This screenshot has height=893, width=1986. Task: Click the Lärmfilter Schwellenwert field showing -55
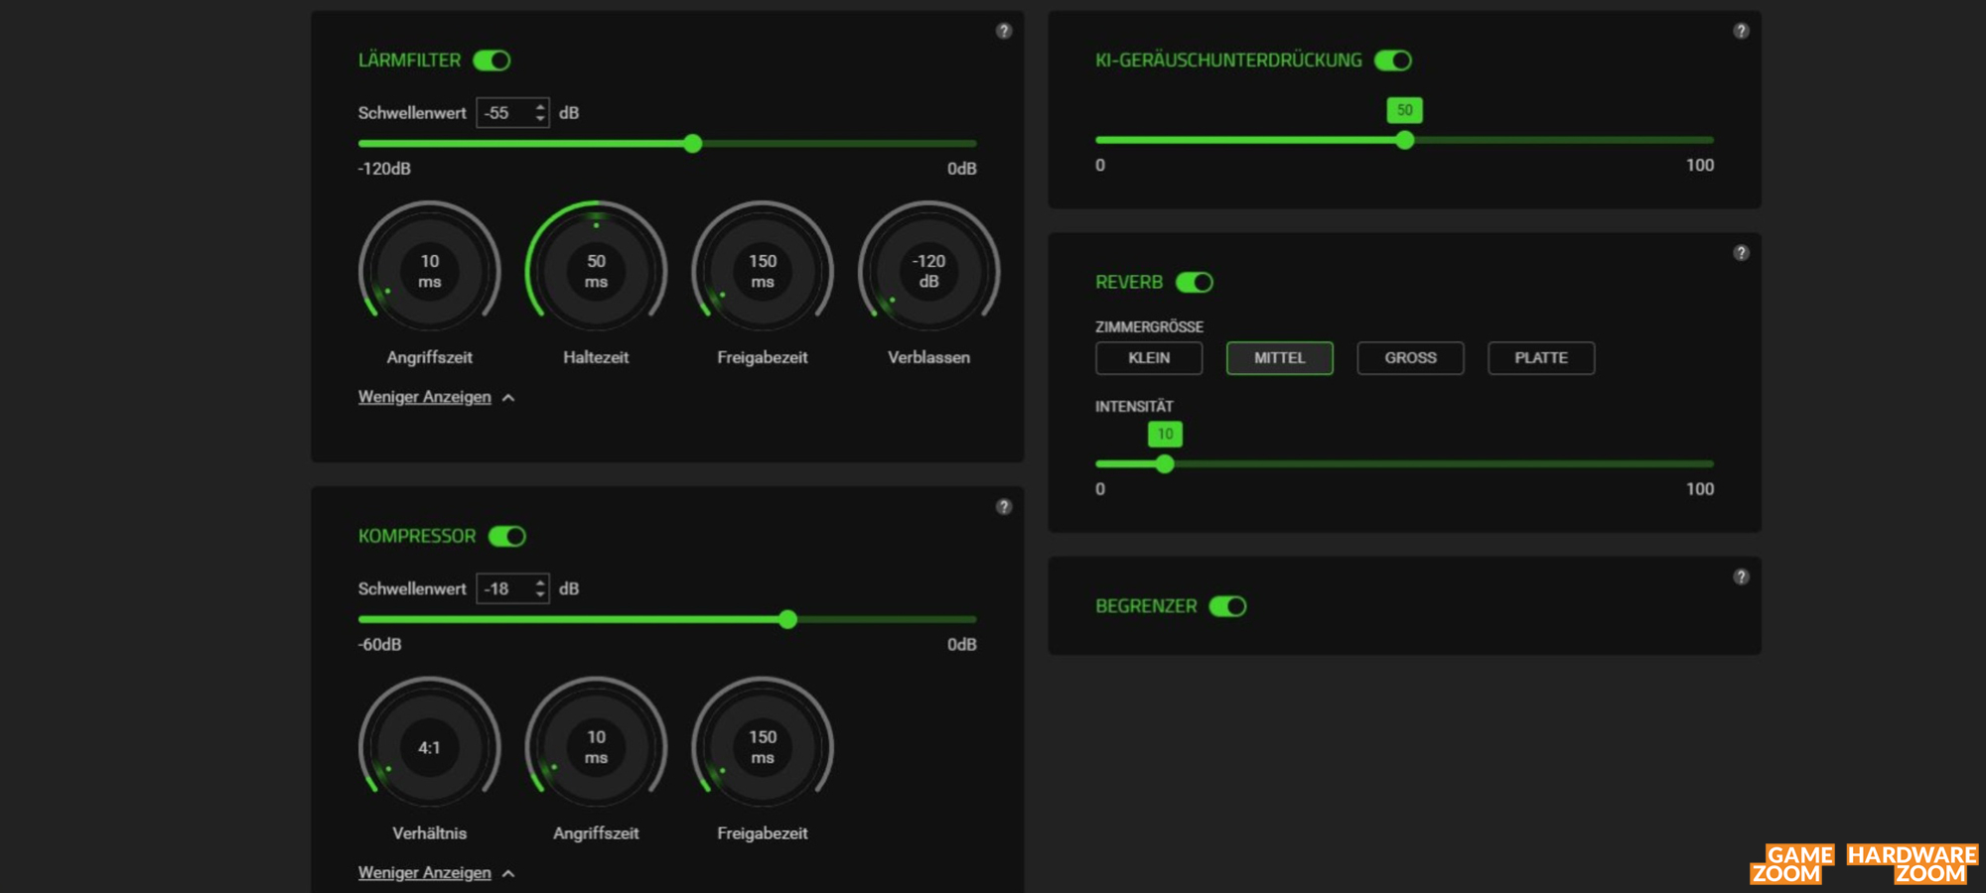coord(512,113)
